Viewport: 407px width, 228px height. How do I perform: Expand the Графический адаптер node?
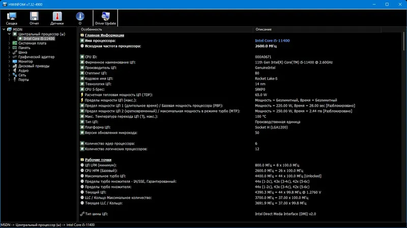click(x=9, y=57)
